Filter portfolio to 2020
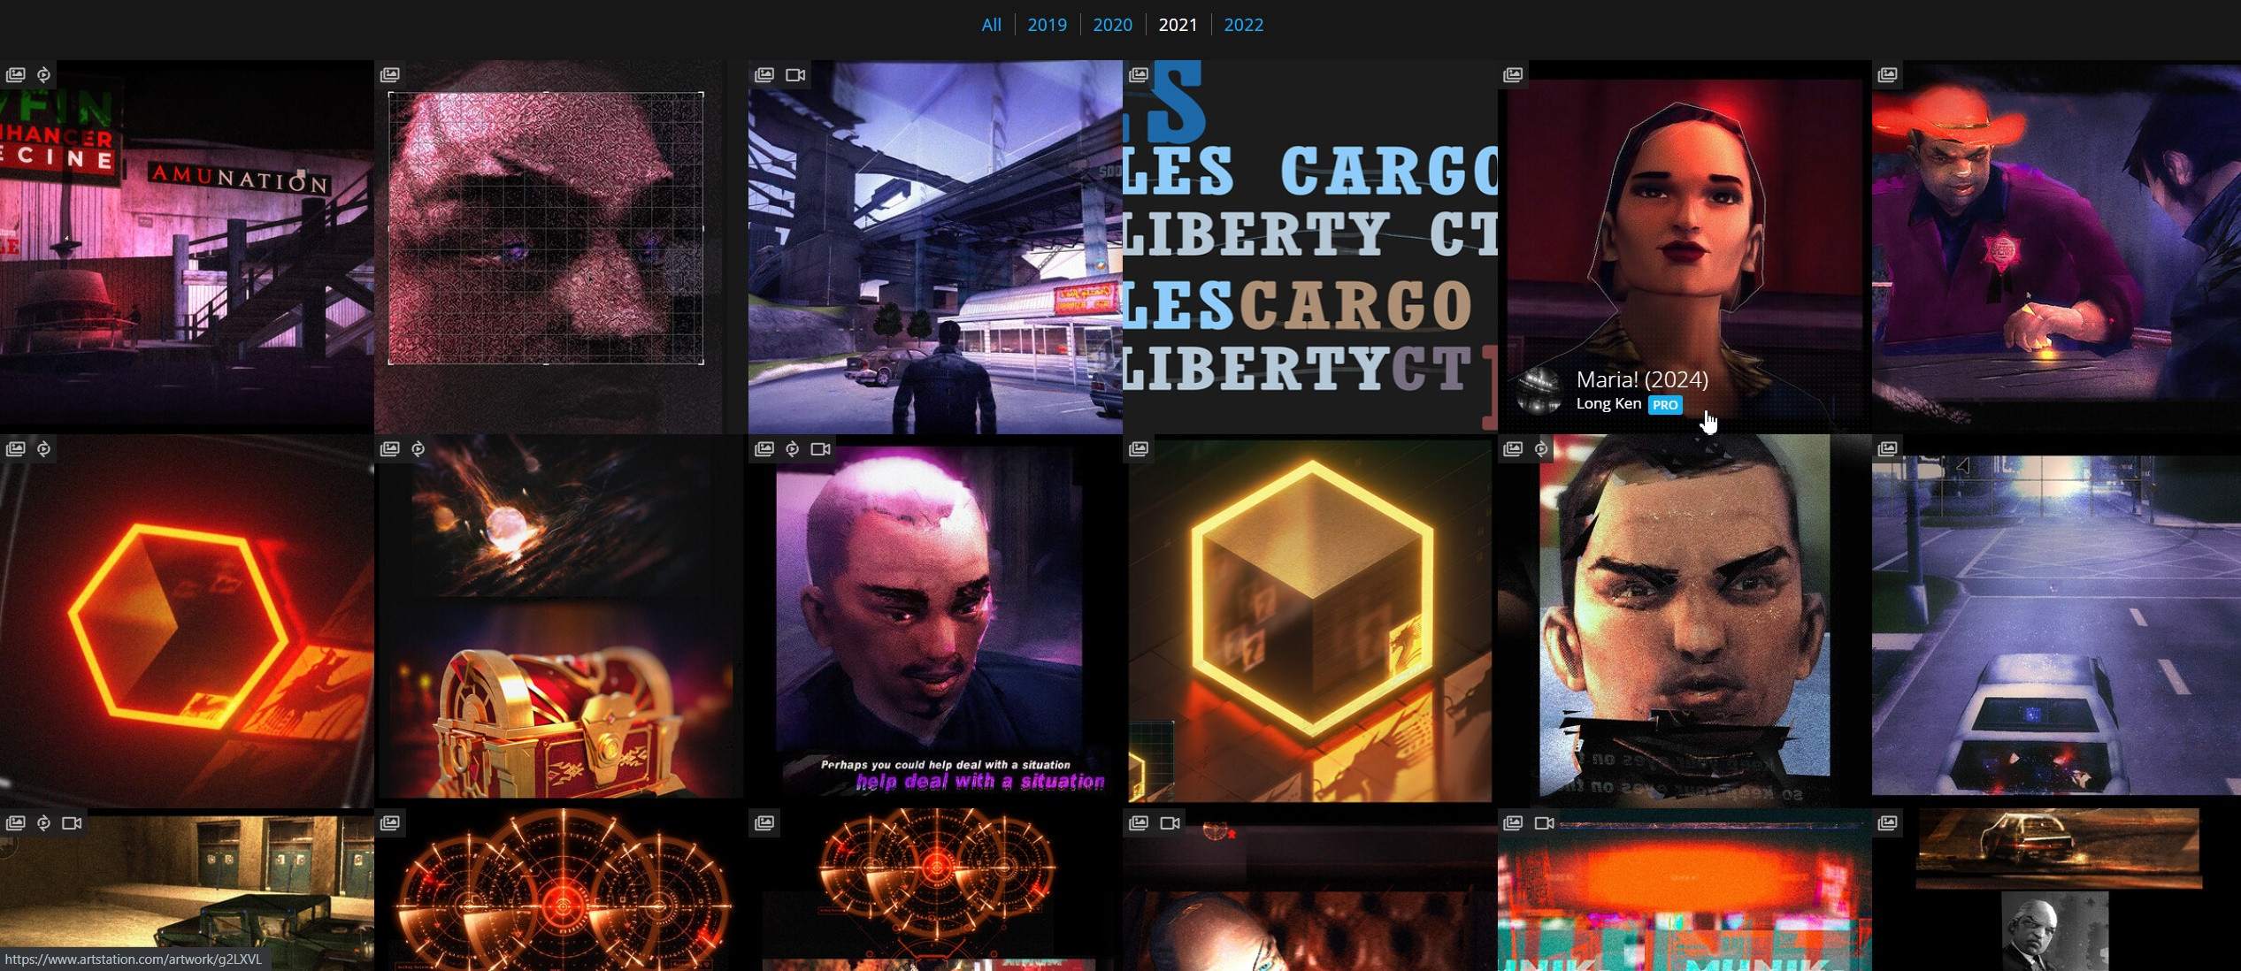The width and height of the screenshot is (2241, 971). point(1112,25)
